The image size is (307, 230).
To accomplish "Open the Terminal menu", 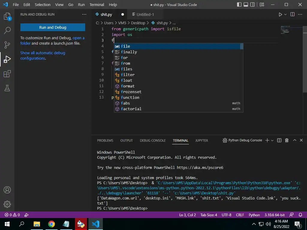I will 97,4.
